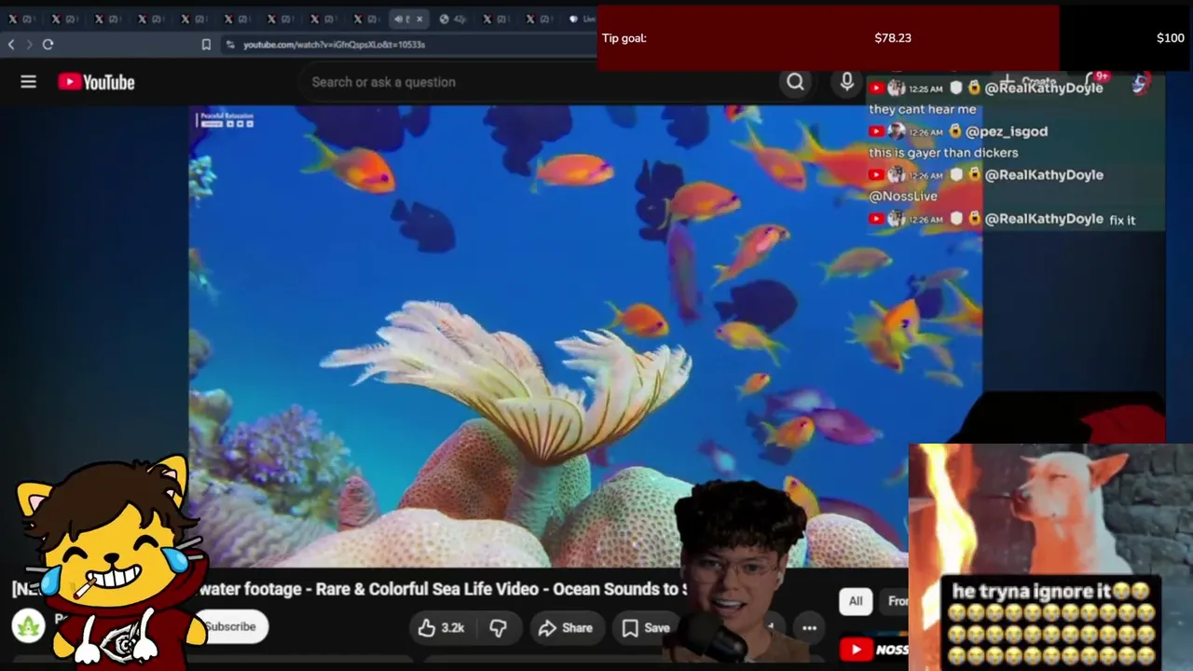The height and width of the screenshot is (671, 1193).
Task: Switch to the Live browser tab
Action: 582,19
